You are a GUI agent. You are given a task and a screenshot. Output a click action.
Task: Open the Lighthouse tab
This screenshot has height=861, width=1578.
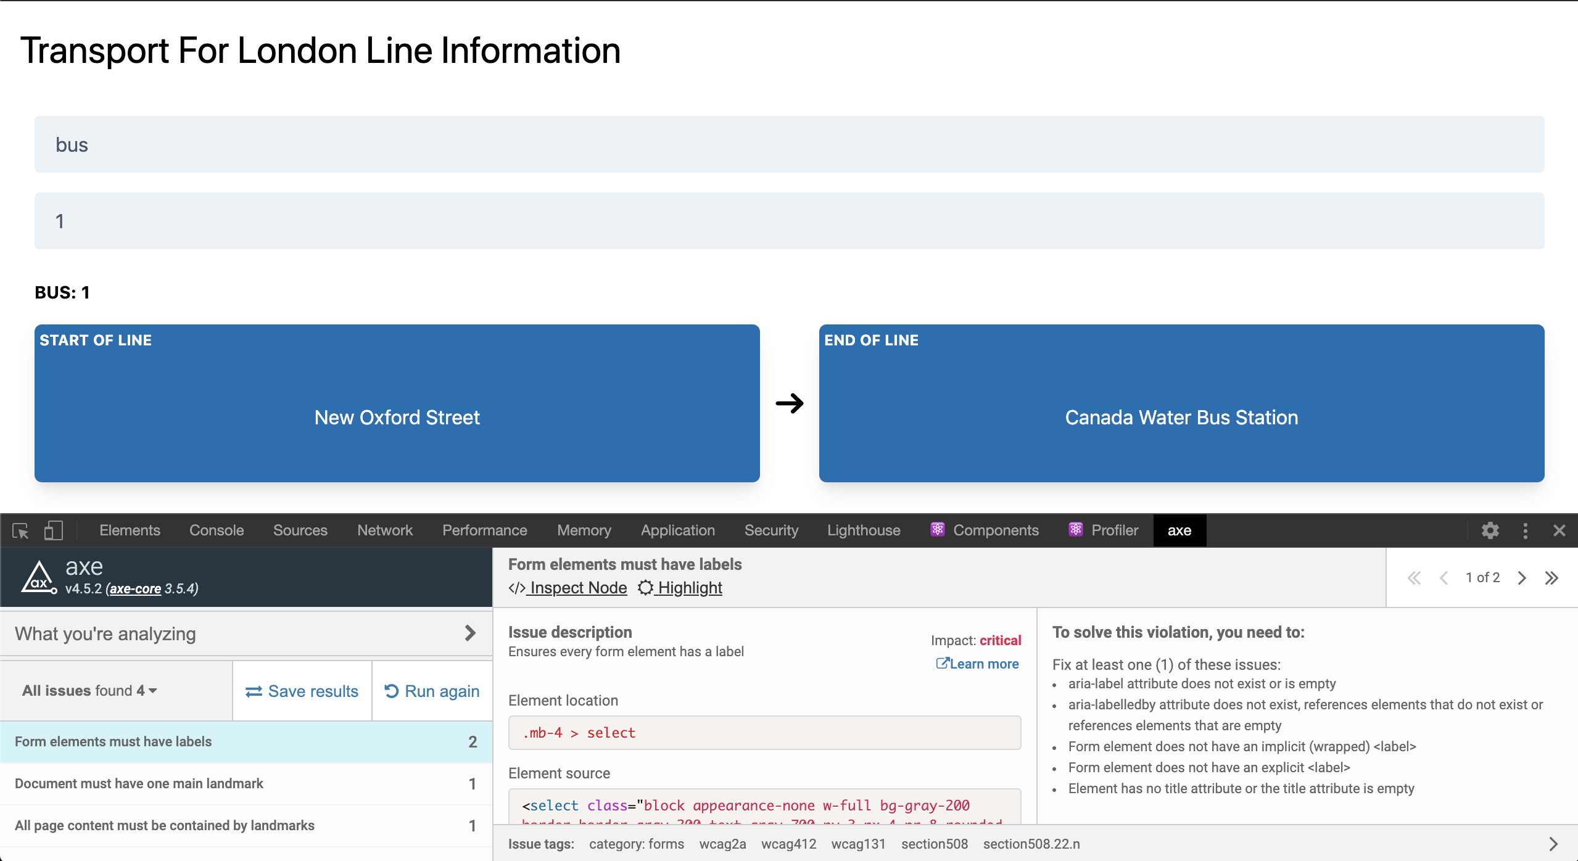click(864, 530)
